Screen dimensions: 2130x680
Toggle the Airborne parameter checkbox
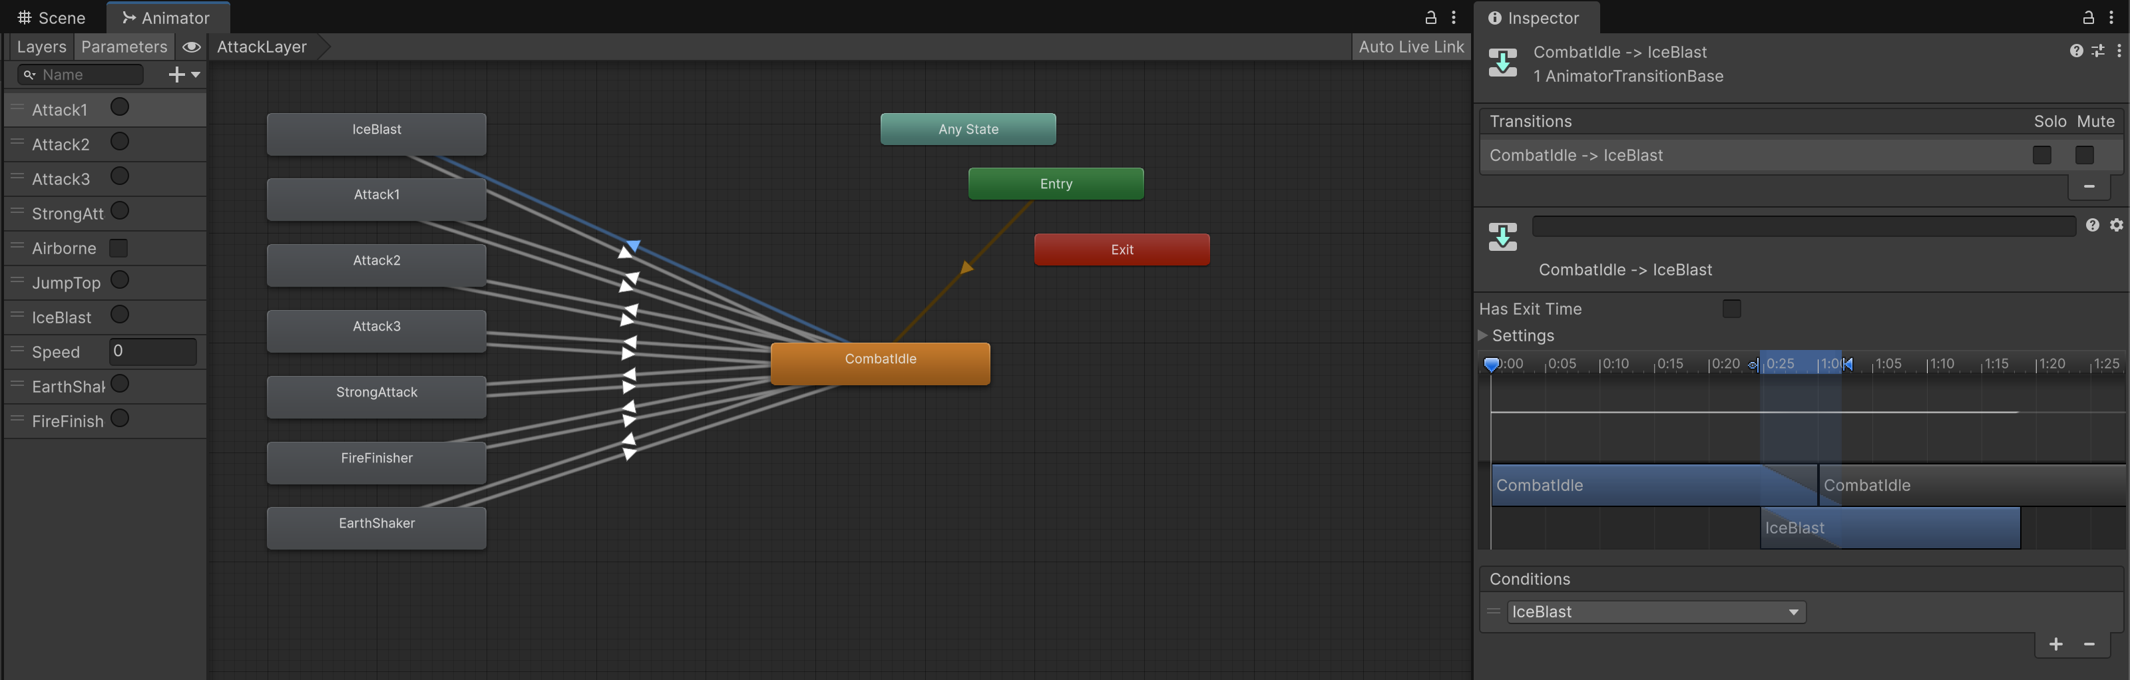point(119,248)
